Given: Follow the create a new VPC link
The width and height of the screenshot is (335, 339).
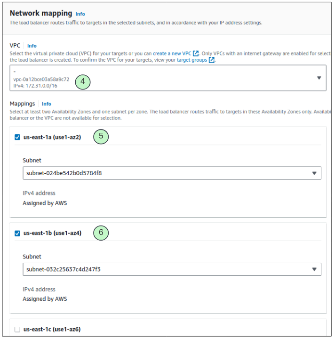Looking at the screenshot, I should click(172, 54).
